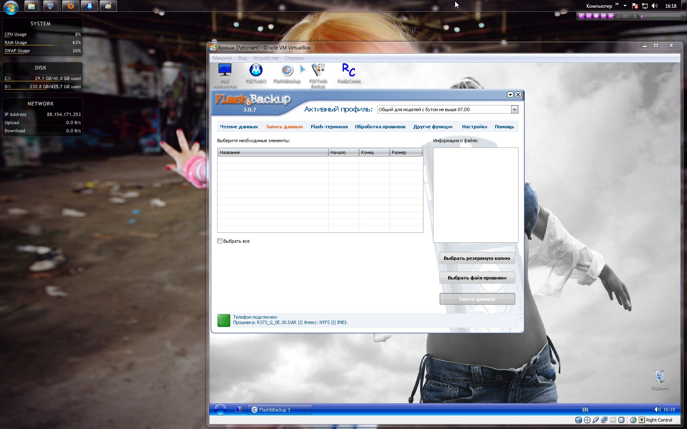Screen dimensions: 687x429
Task: Open the VirtualBox Вид menu
Action: (242, 58)
